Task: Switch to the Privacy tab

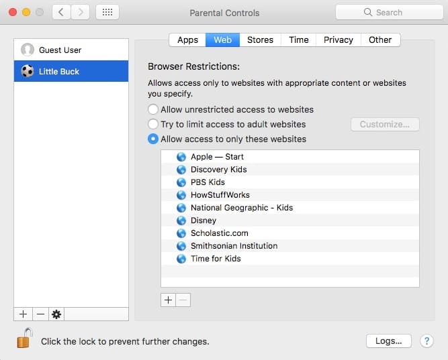Action: pos(339,40)
